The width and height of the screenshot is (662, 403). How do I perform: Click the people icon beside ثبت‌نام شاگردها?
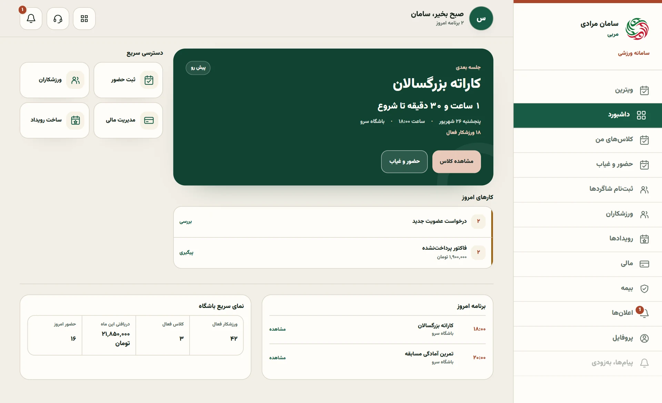[644, 189]
